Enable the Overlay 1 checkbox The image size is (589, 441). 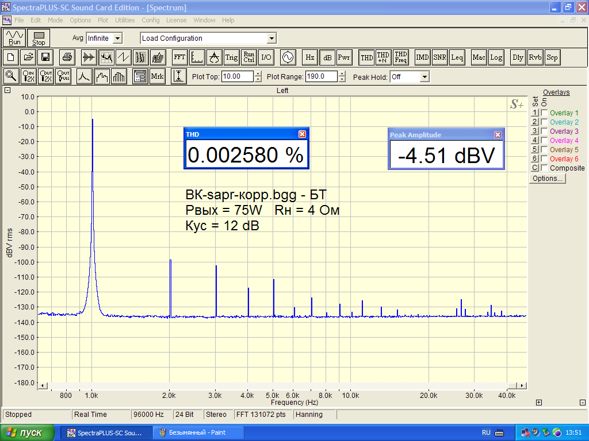544,113
